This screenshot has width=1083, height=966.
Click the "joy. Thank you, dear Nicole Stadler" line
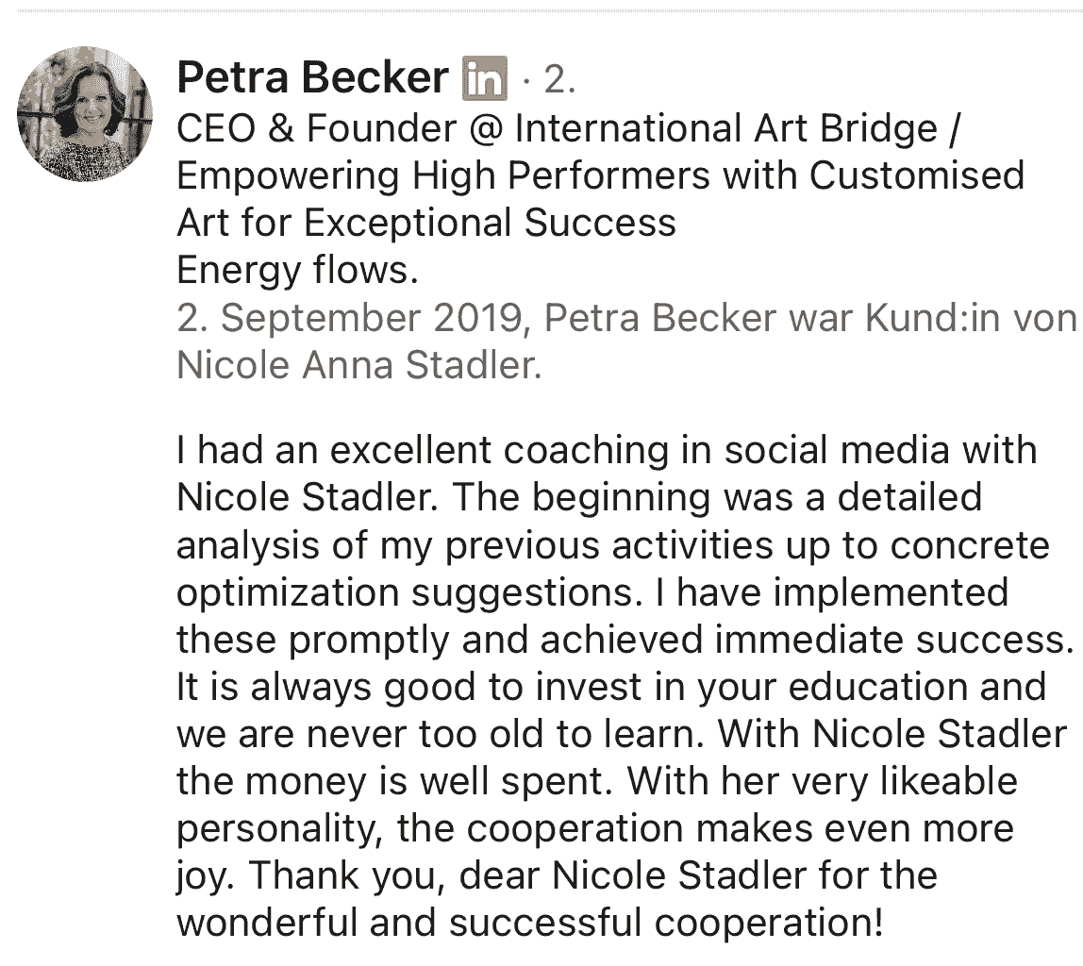pyautogui.click(x=557, y=875)
